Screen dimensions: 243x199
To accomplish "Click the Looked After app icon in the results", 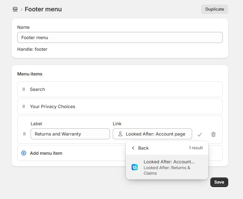I will point(135,167).
